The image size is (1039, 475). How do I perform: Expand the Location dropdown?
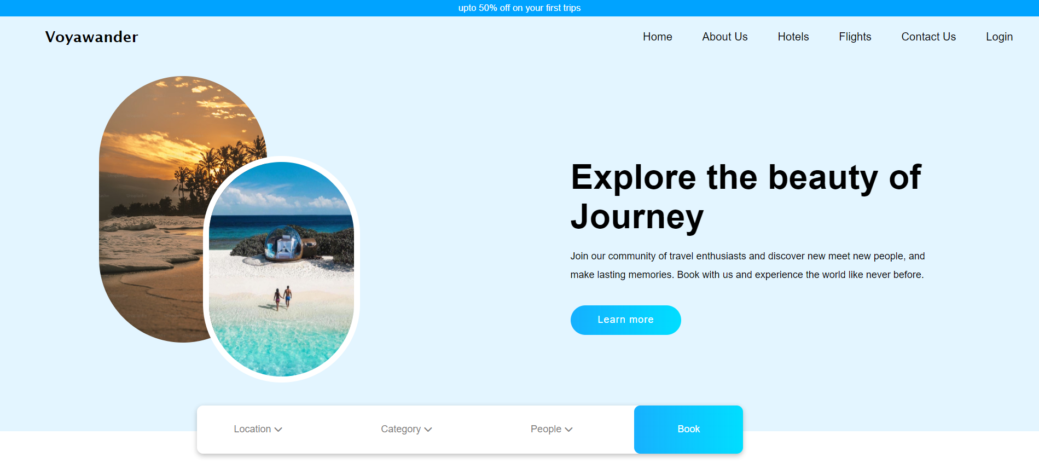[258, 429]
